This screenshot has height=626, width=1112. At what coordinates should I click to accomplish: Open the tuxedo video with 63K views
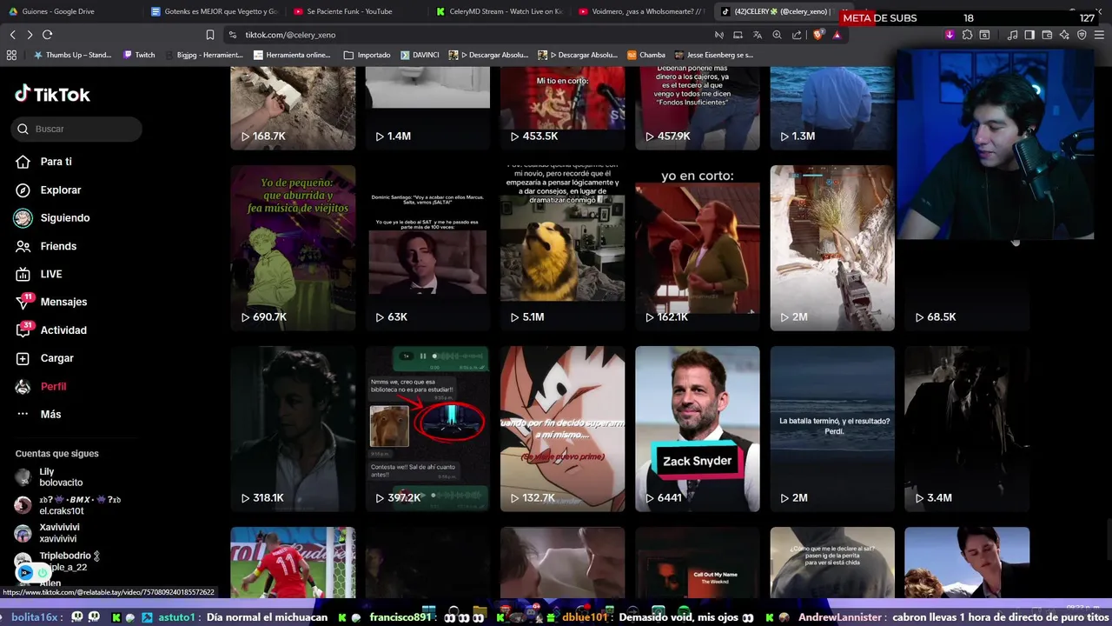(427, 248)
